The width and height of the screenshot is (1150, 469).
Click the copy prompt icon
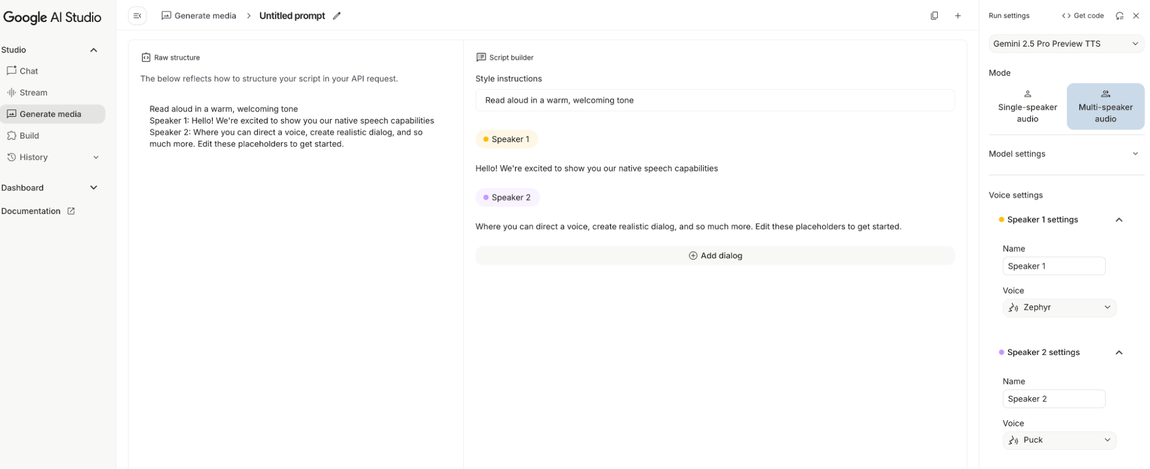934,16
